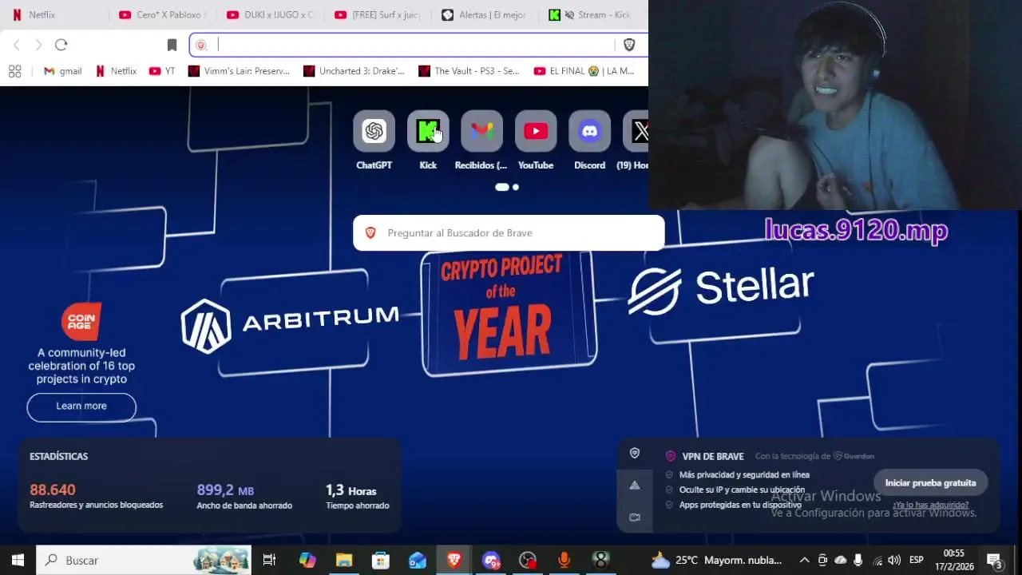Switch to the Netflix tab

point(54,14)
